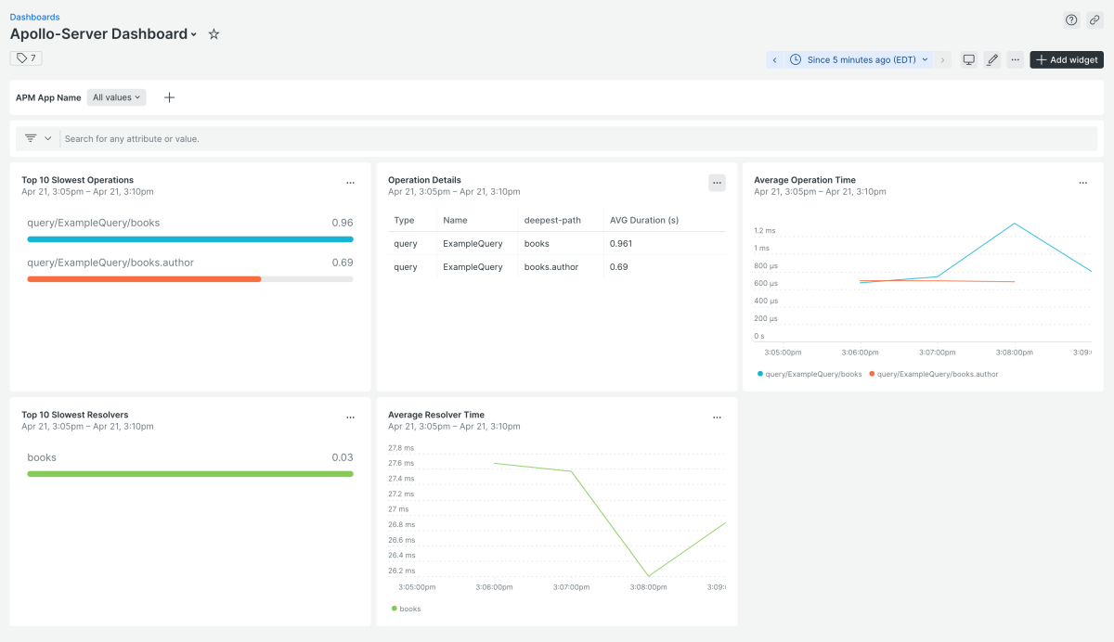
Task: Open the APM App Name All values dropdown
Action: point(116,97)
